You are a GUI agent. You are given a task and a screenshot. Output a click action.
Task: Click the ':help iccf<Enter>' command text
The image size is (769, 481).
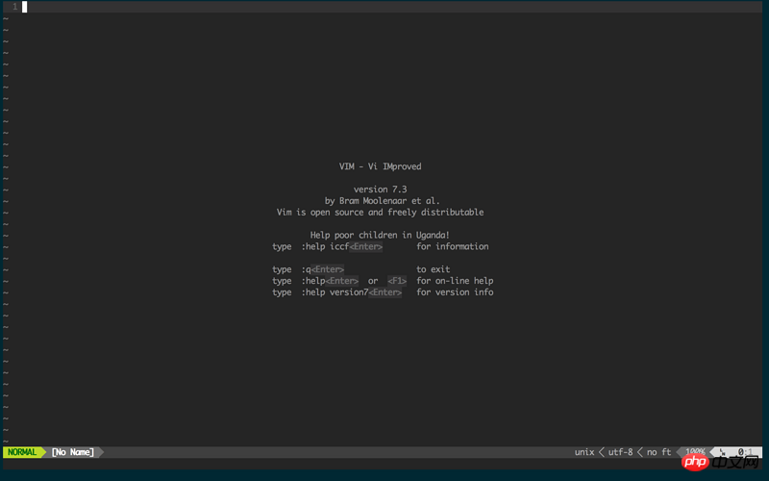tap(342, 246)
